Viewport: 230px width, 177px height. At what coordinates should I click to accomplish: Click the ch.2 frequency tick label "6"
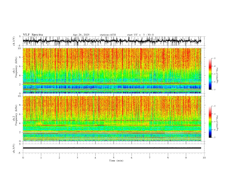click(x=20, y=114)
